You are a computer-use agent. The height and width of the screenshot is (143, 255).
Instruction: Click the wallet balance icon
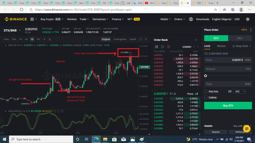pos(206,54)
